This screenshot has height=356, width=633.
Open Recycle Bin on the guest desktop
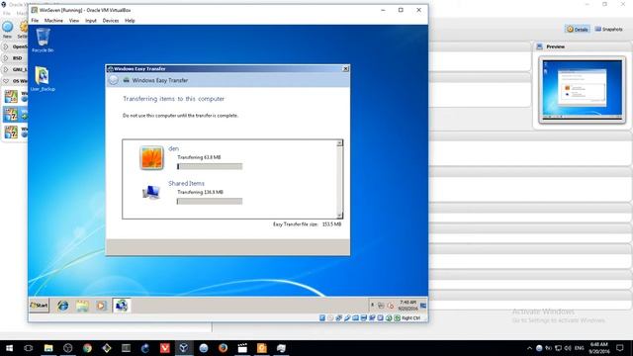coord(43,40)
